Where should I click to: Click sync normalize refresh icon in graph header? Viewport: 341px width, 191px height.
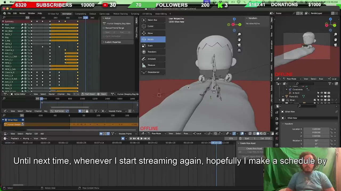67,111
